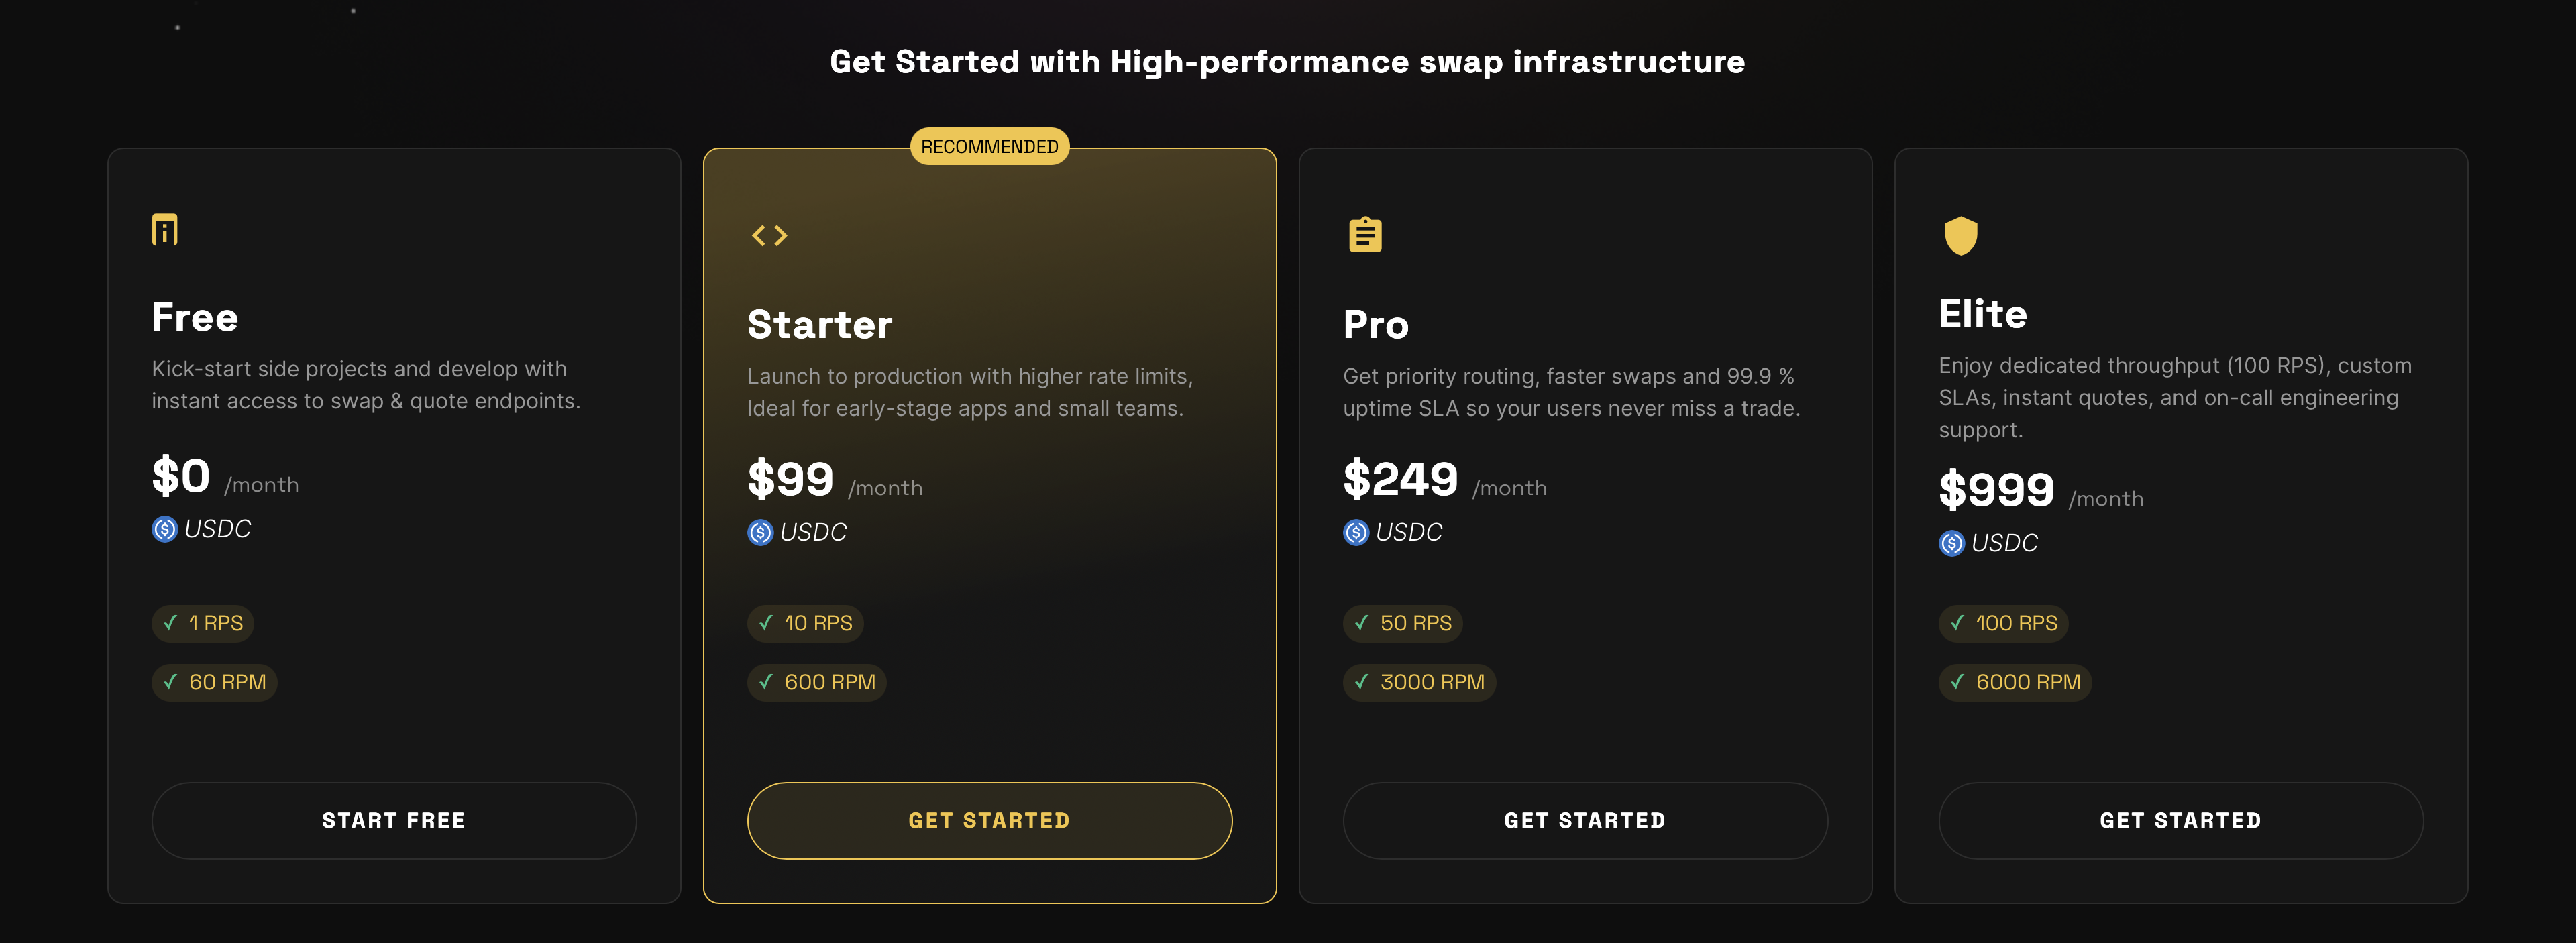
Task: Select the code brackets icon on the Starter card
Action: tap(769, 235)
